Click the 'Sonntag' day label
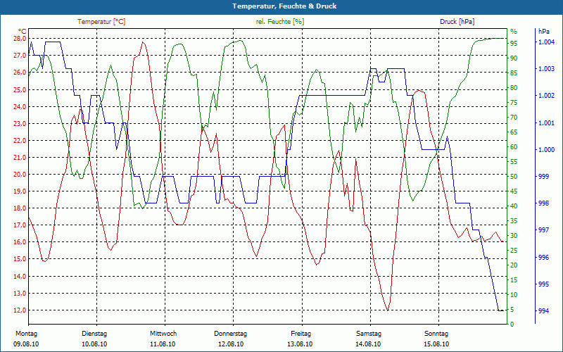Viewport: 563px width, 352px height. (436, 334)
